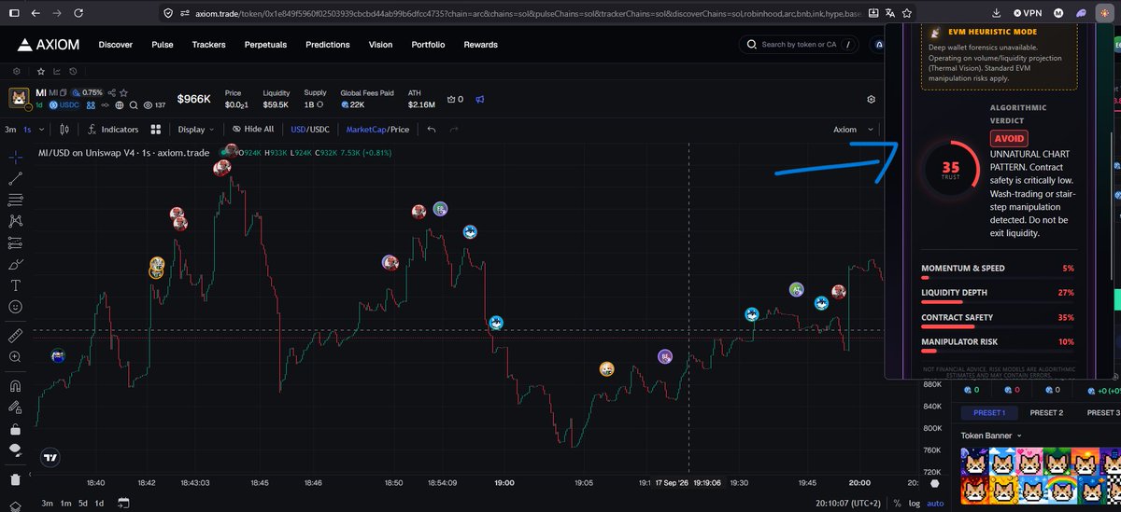The image size is (1121, 512).
Task: Open the forecasting and position tools
Action: tap(15, 243)
